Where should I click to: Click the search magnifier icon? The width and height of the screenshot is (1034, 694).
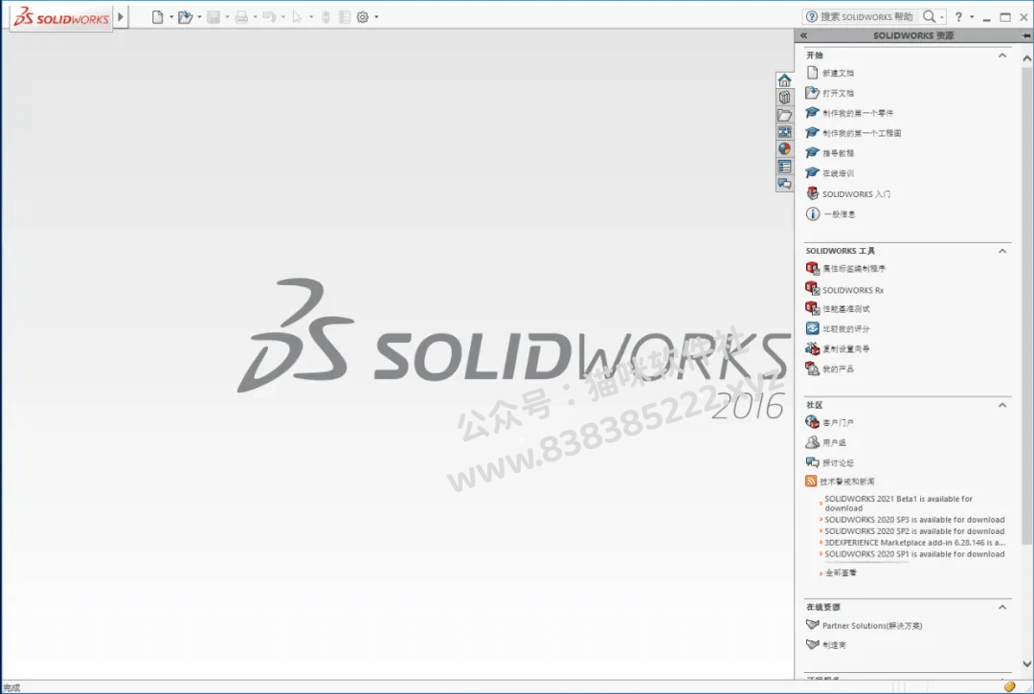click(929, 16)
